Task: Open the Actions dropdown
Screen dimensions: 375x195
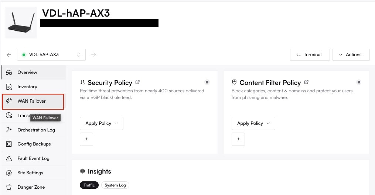Action: 351,55
